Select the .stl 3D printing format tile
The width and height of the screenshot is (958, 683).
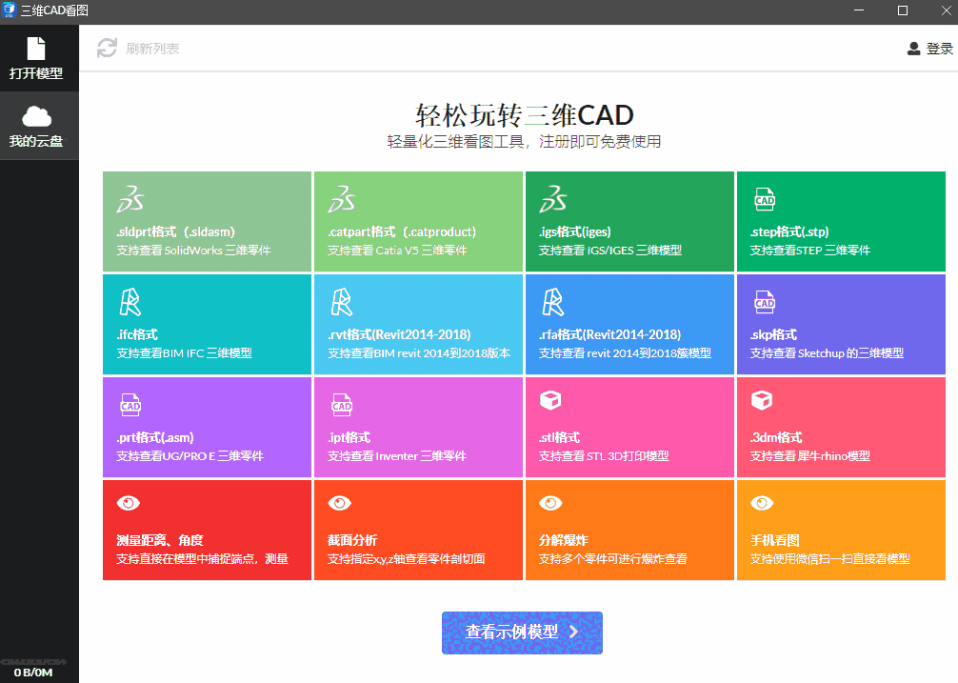pos(629,427)
